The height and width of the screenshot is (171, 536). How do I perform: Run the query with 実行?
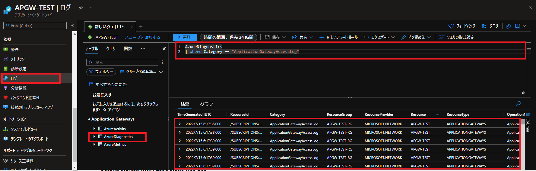pos(185,37)
